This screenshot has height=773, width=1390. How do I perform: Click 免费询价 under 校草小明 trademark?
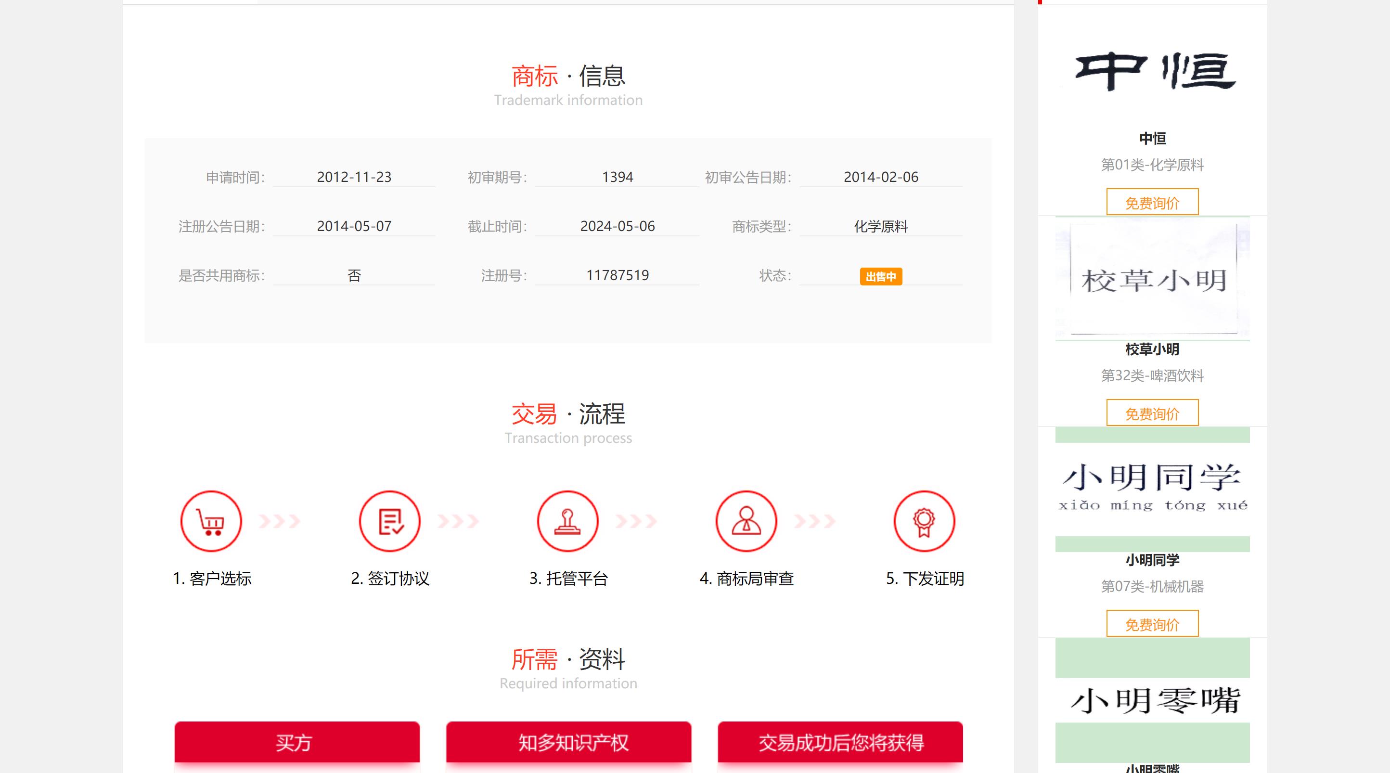coord(1153,413)
